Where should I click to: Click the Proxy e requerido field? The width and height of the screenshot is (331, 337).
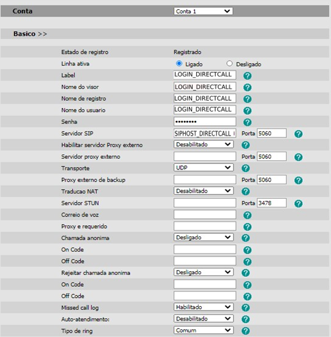tap(205, 226)
